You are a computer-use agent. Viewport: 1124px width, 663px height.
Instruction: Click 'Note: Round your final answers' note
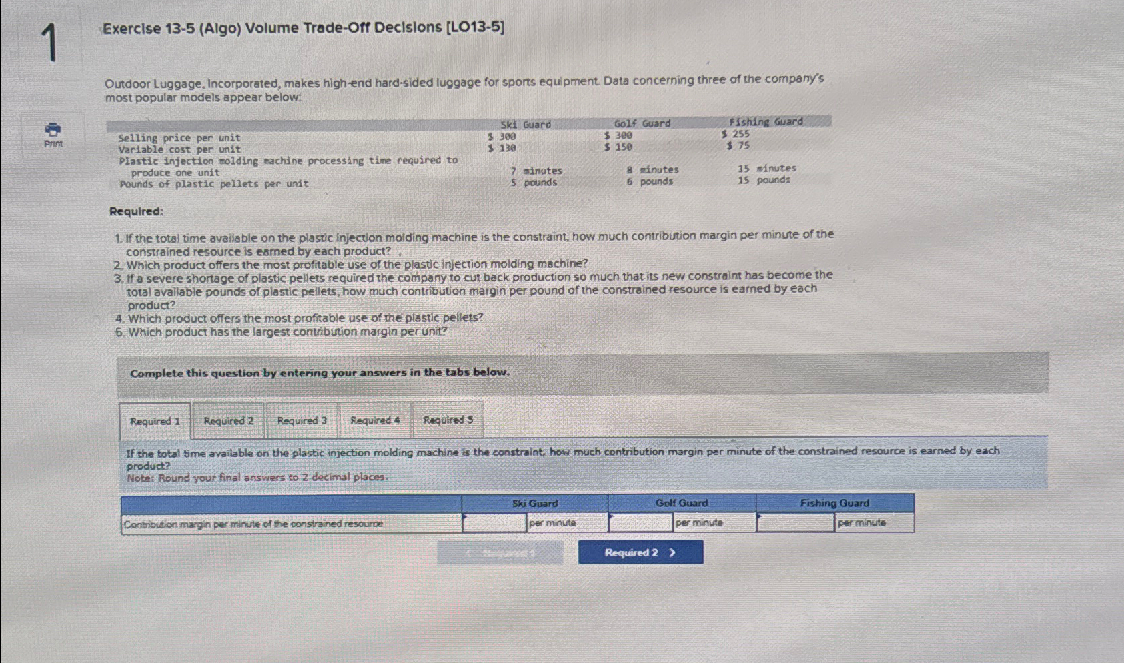257,477
